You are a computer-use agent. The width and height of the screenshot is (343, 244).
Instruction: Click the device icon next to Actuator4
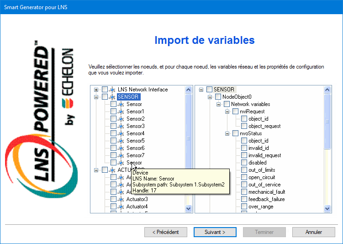[x=121, y=207]
